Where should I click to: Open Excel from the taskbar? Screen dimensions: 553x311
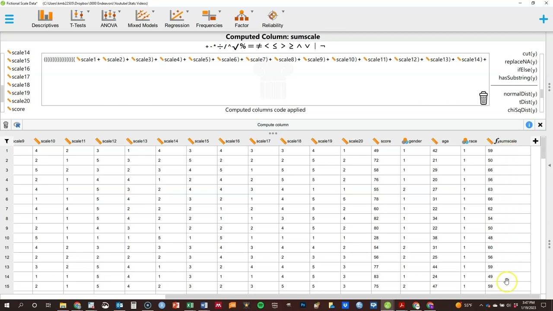tap(190, 305)
